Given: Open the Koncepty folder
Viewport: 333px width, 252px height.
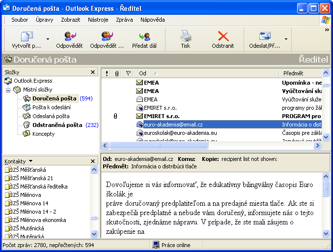Looking at the screenshot, I should pos(44,134).
